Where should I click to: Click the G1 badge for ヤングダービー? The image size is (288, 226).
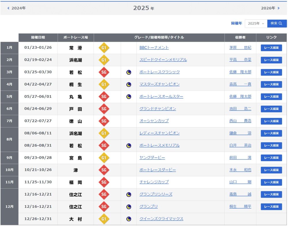(104, 158)
